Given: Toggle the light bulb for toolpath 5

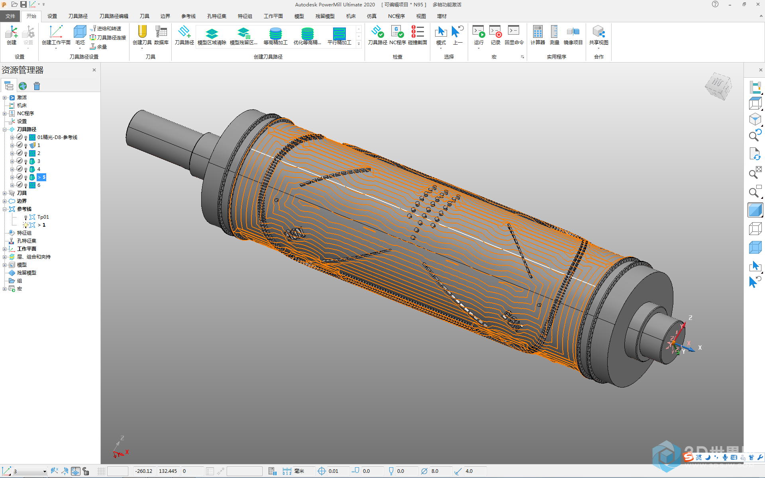Looking at the screenshot, I should 26,177.
